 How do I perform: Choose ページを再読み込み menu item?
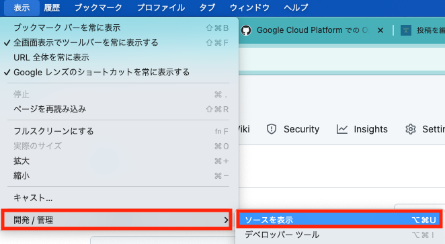coord(119,109)
